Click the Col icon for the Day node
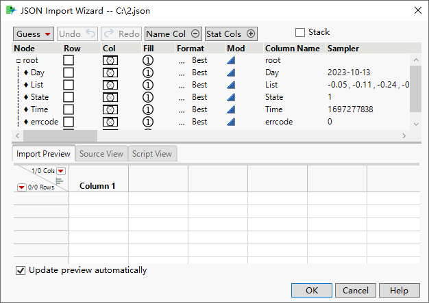The image size is (429, 303). point(110,73)
